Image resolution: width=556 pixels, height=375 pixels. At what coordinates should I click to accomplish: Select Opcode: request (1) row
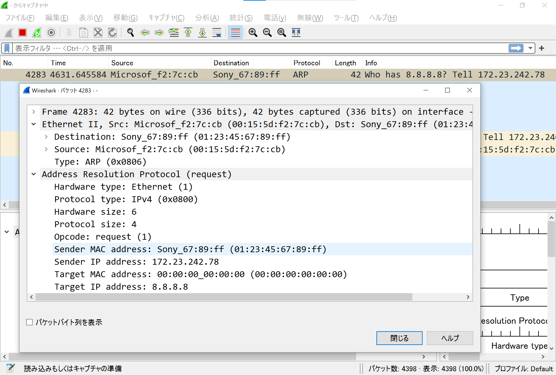pyautogui.click(x=262, y=237)
